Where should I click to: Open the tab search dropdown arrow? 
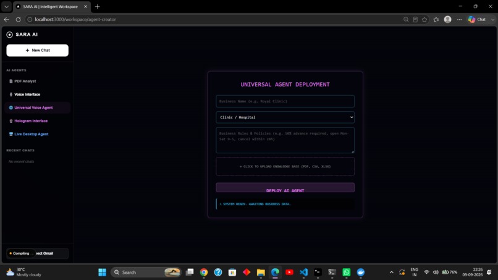6,6
